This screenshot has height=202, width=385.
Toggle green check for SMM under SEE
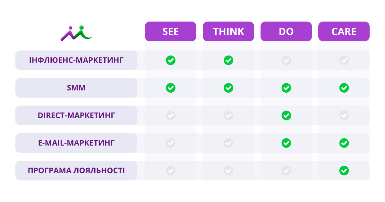(171, 88)
